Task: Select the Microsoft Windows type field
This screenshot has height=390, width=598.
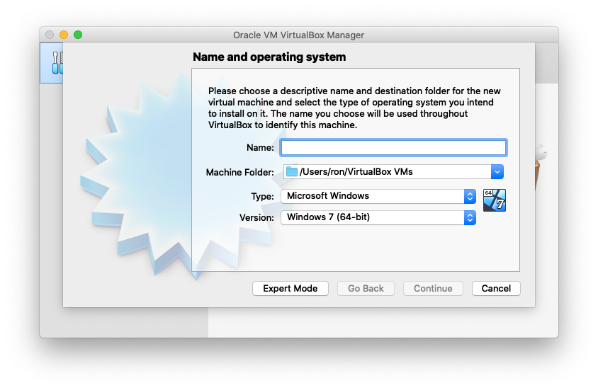Action: coord(372,196)
